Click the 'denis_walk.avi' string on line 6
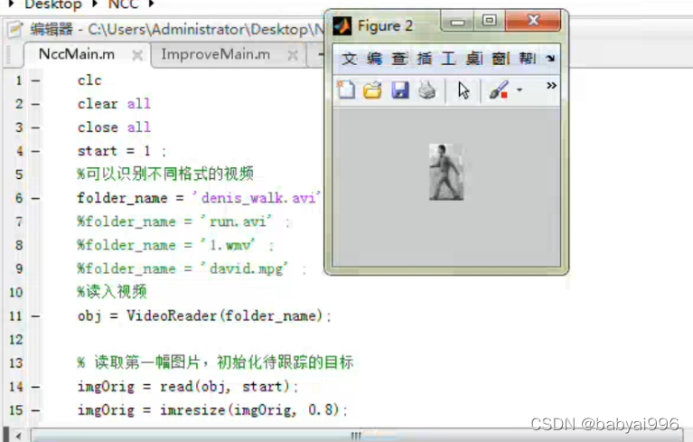Screen dimensions: 693x442 point(257,198)
